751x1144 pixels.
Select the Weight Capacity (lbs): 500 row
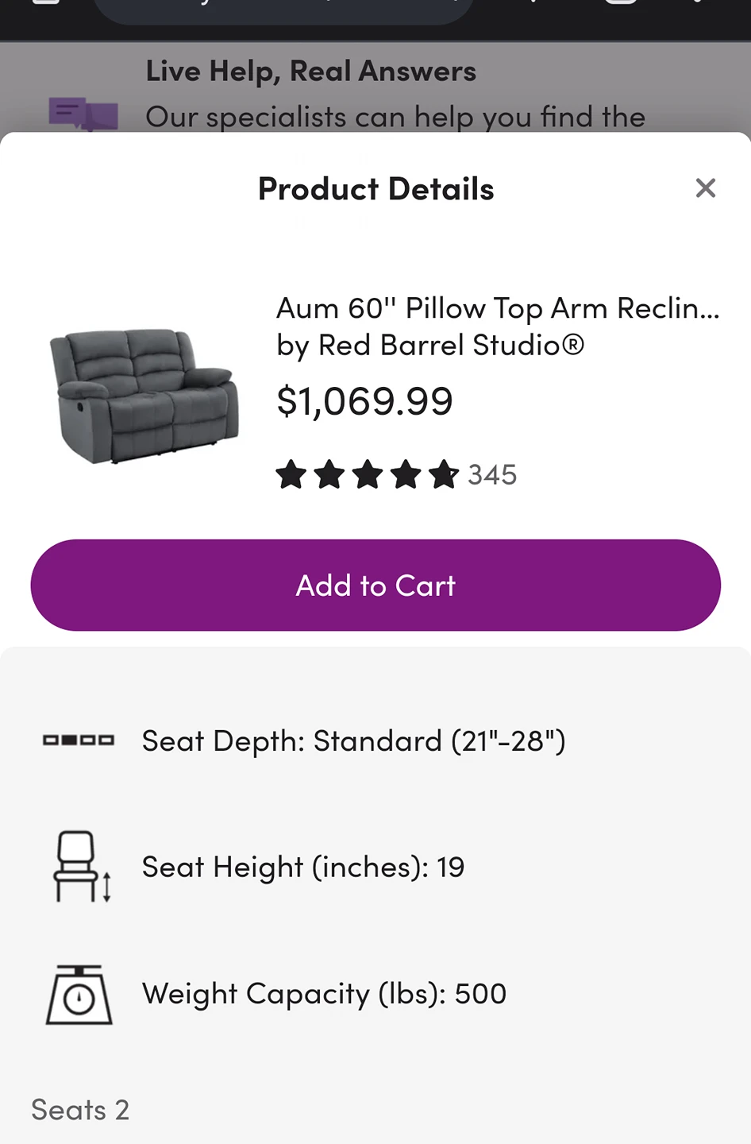click(x=324, y=994)
